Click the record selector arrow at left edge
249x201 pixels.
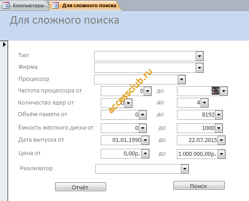tap(4, 45)
